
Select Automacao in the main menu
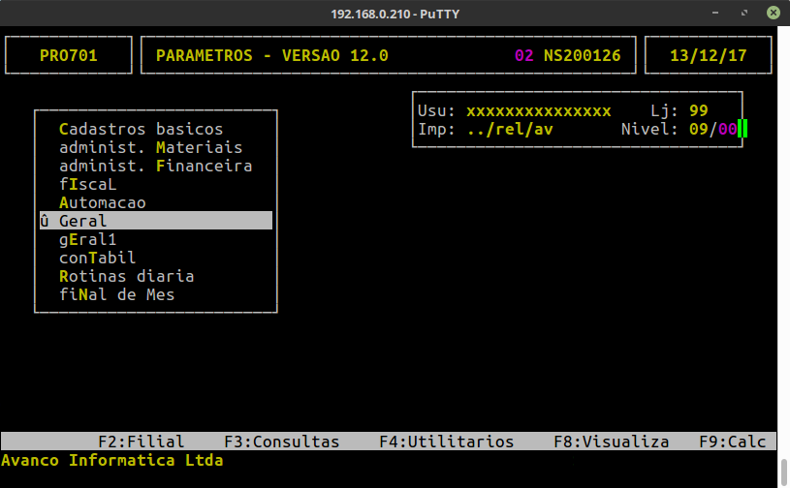click(102, 202)
